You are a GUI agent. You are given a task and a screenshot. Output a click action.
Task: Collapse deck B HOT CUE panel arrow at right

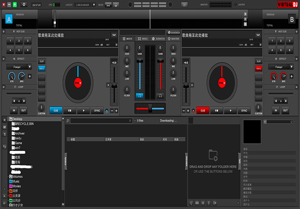pos(296,32)
